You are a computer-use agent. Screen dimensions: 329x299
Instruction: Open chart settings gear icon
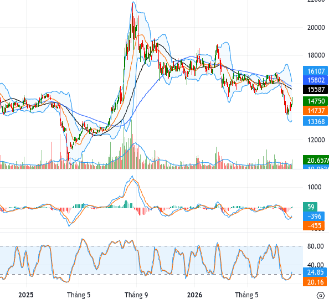[321, 296]
